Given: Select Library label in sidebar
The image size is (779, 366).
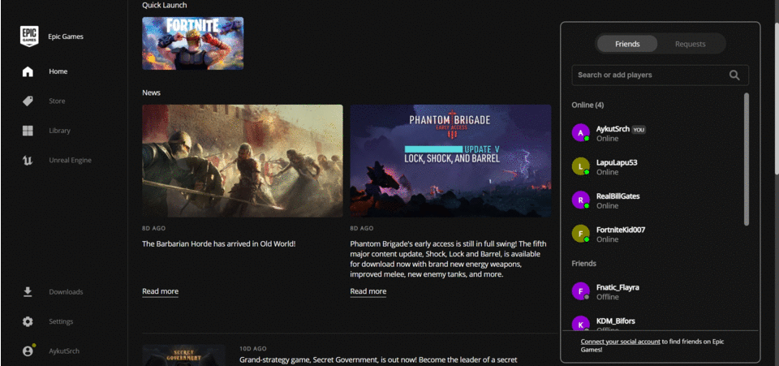Looking at the screenshot, I should pyautogui.click(x=59, y=131).
